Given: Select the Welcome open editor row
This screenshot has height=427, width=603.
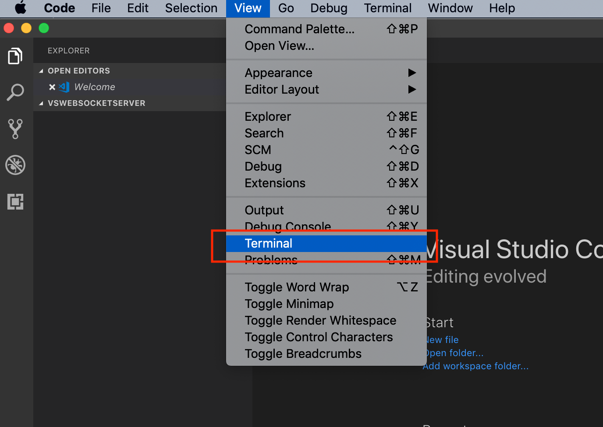Looking at the screenshot, I should pos(130,87).
